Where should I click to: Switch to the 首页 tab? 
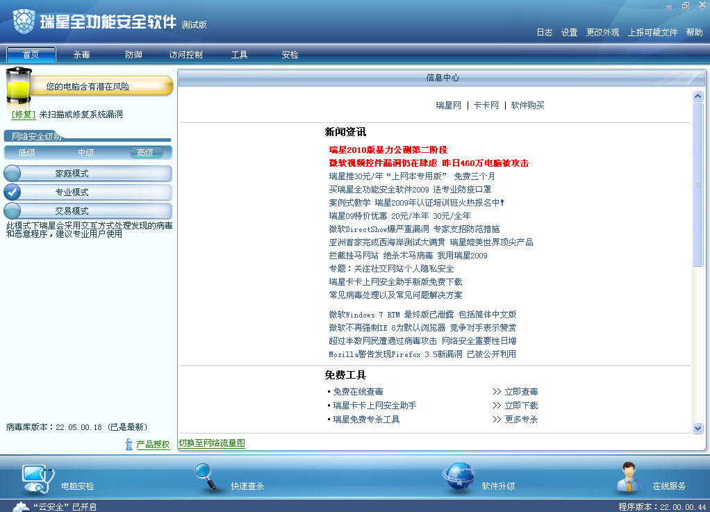[31, 55]
